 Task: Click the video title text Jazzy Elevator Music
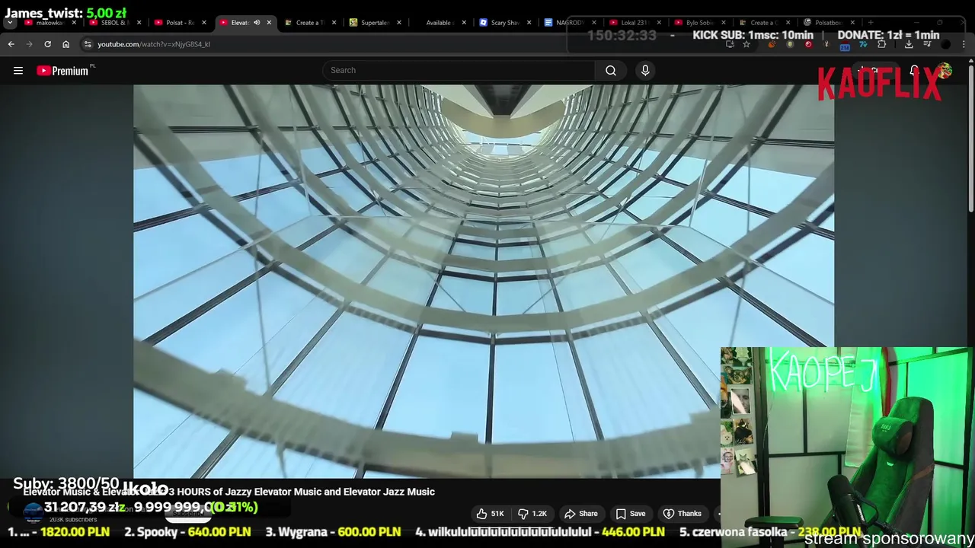(273, 492)
